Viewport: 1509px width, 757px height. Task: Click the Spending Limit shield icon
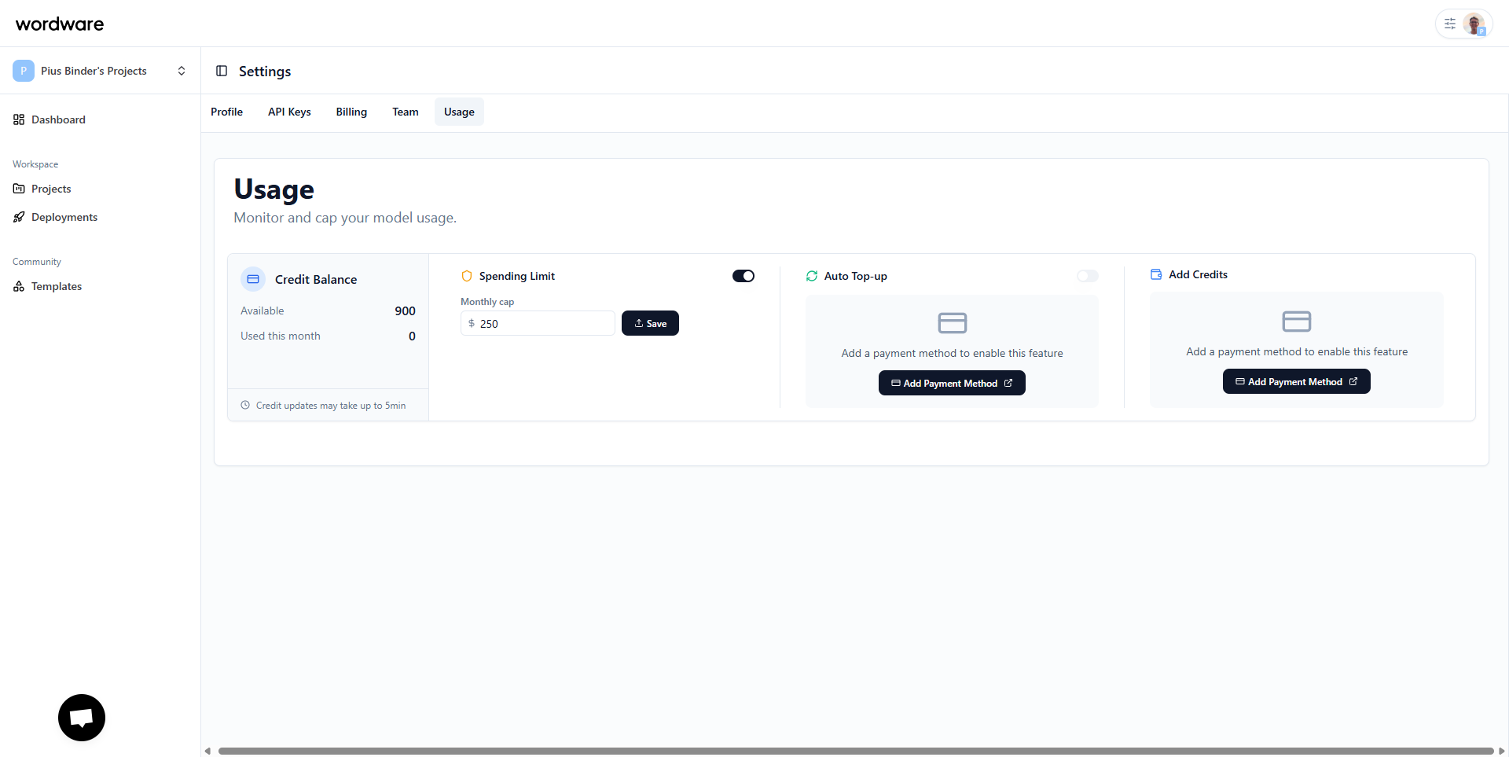467,276
